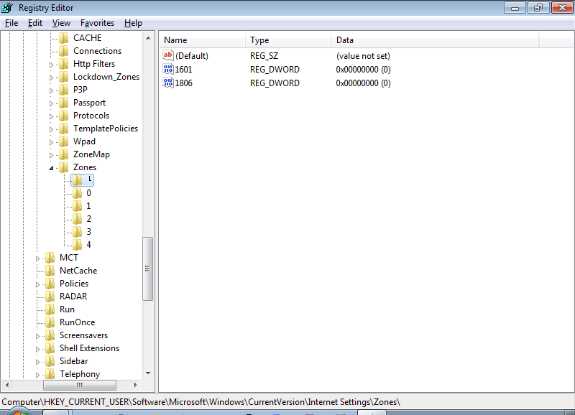
Task: Select the 1806 value name
Action: pyautogui.click(x=183, y=83)
